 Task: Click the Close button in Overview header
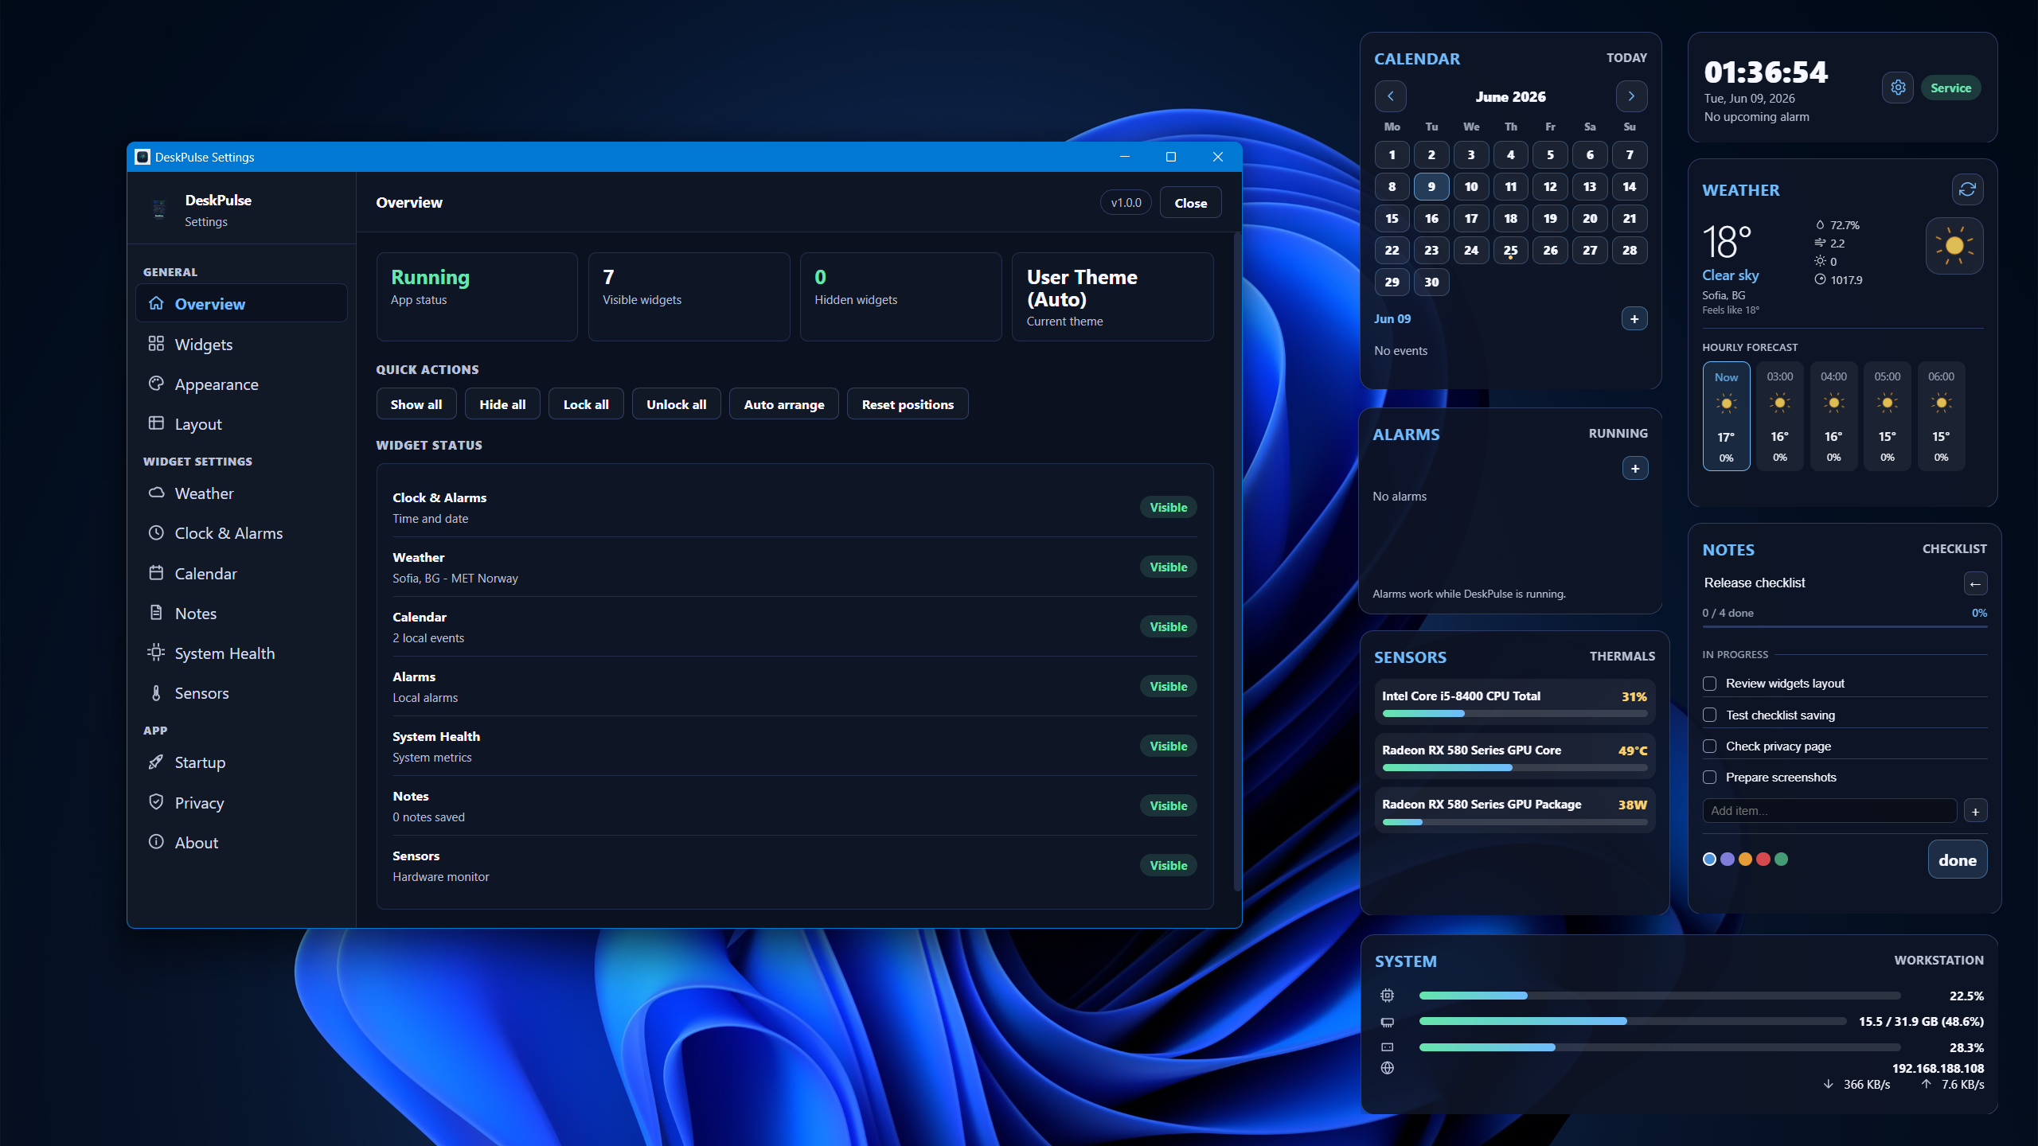(x=1190, y=202)
